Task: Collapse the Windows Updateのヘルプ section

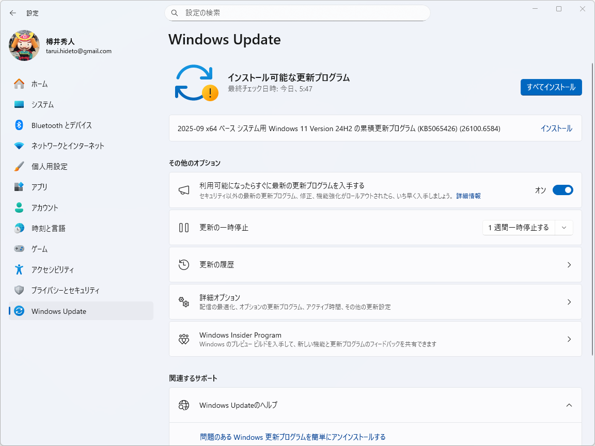Action: coord(569,405)
